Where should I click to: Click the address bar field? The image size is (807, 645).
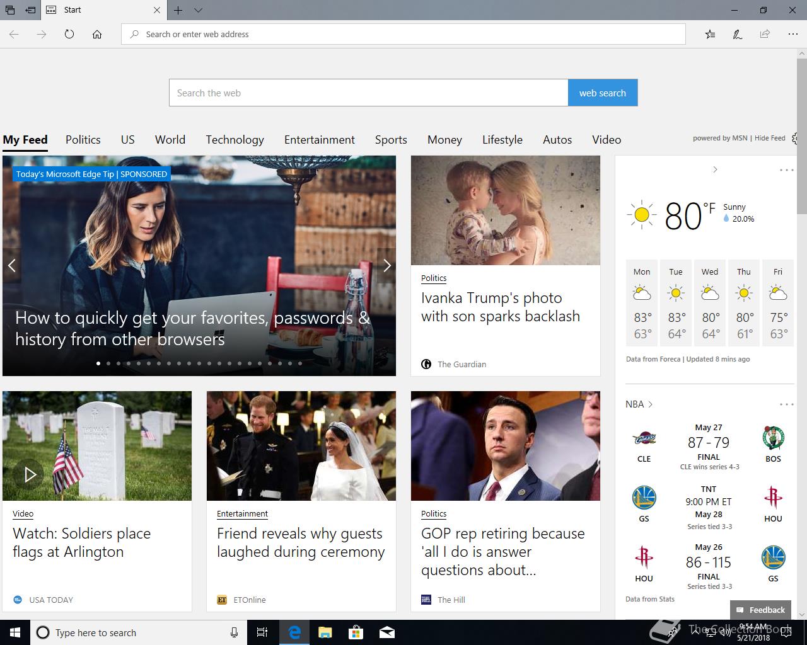(403, 34)
